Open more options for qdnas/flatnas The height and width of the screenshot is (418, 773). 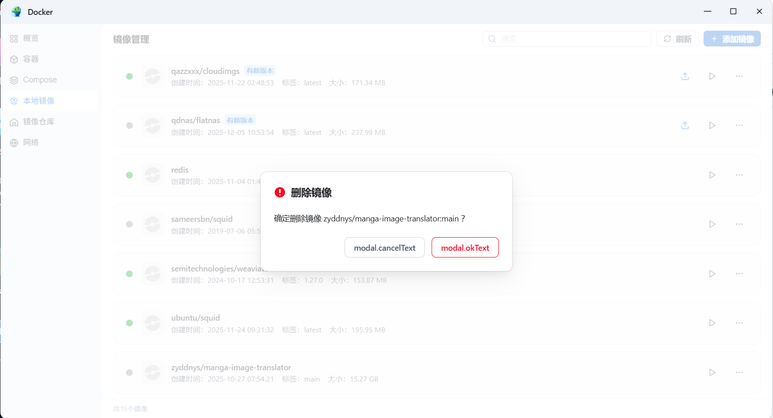[739, 125]
